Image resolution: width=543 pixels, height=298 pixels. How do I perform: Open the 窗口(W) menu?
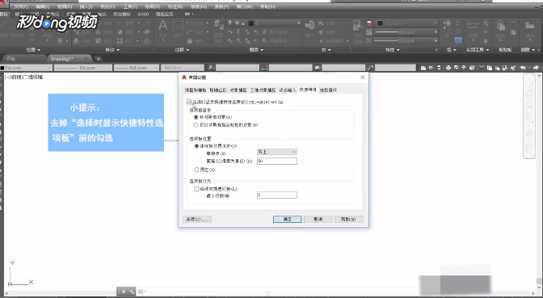click(x=245, y=6)
